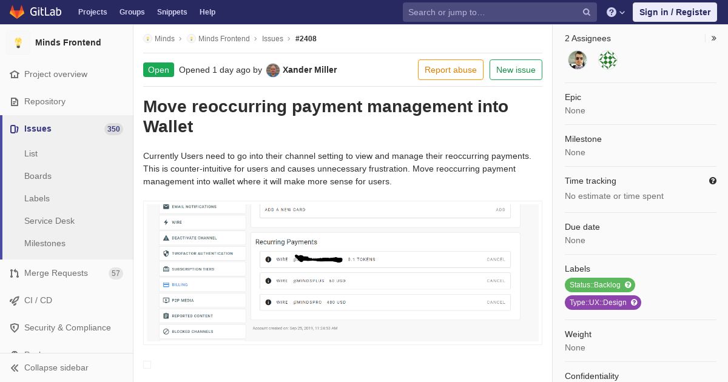Click the Project overview home icon

15,74
